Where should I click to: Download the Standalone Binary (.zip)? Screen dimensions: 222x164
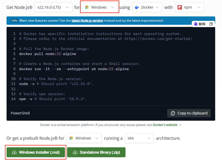click(x=96, y=152)
